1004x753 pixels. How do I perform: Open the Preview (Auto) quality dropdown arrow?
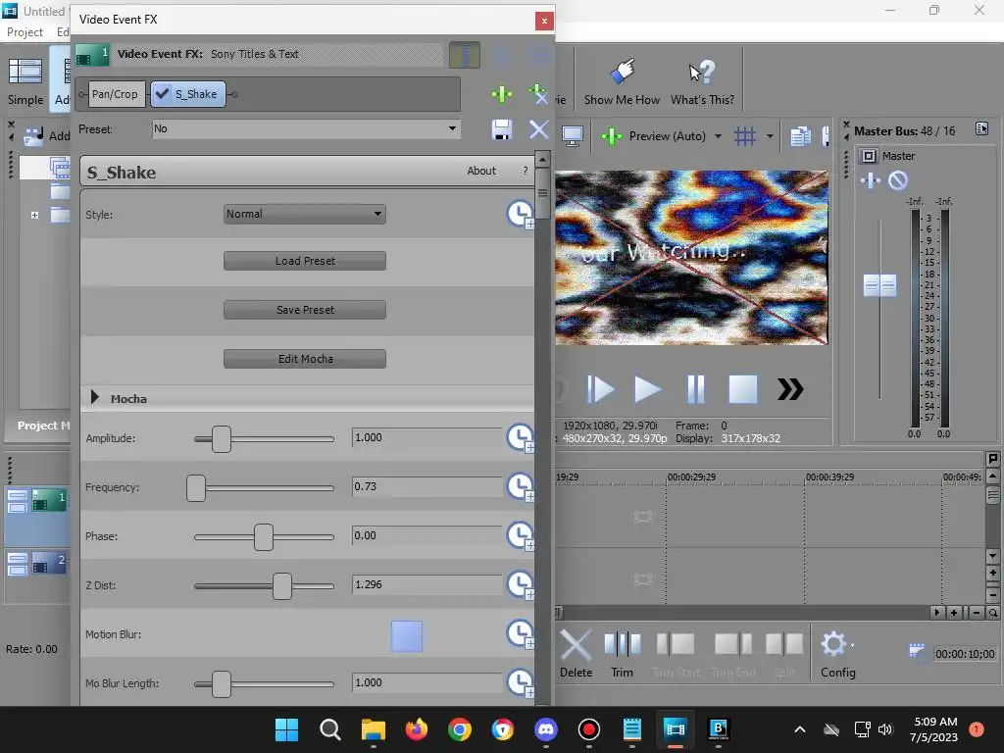[718, 136]
